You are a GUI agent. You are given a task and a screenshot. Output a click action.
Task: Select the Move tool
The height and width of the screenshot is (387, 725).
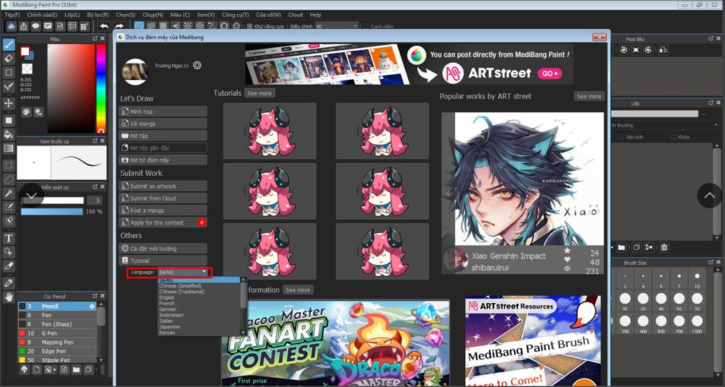[9, 103]
